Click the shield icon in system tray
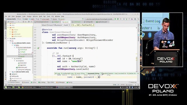Screen dimensions: 187x105 (130, 87)
